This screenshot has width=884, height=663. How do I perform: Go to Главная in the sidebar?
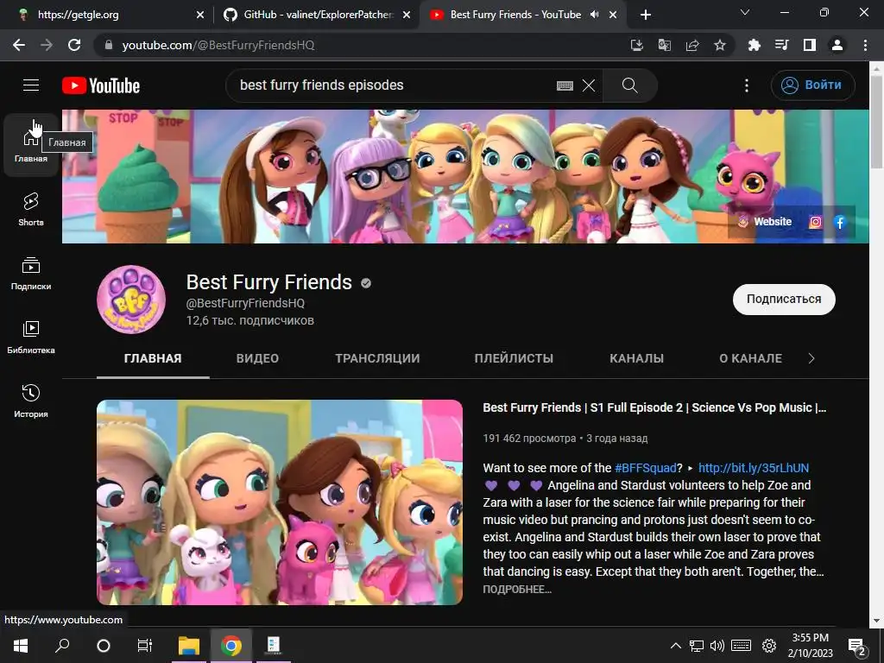31,145
